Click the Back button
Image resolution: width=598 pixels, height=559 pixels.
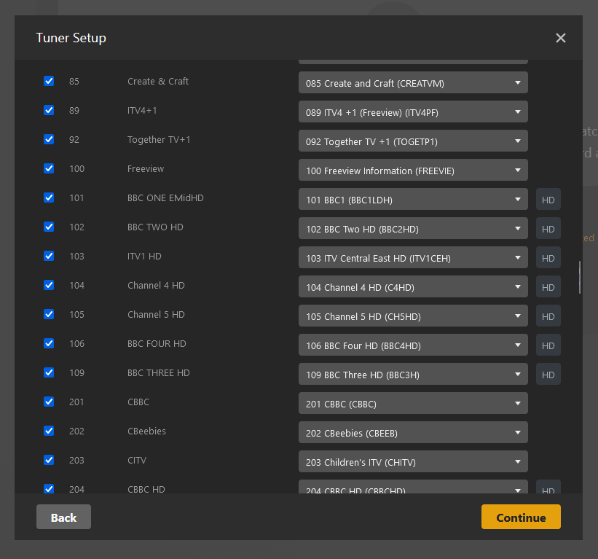pos(63,517)
